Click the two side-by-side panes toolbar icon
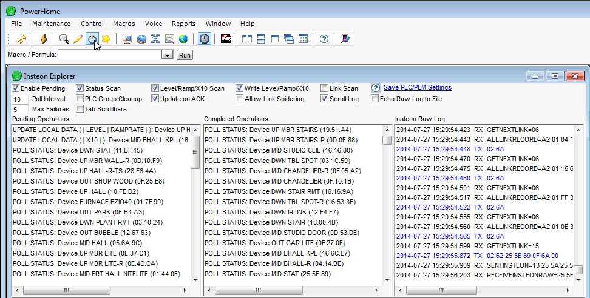The image size is (590, 298). tap(247, 39)
